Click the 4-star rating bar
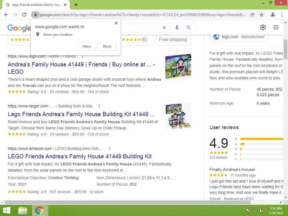This screenshot has width=288, height=216. pyautogui.click(x=262, y=144)
